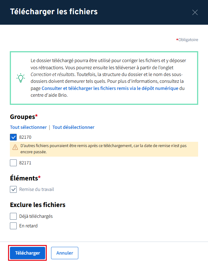Click the lightbulb tip icon

coord(20,78)
